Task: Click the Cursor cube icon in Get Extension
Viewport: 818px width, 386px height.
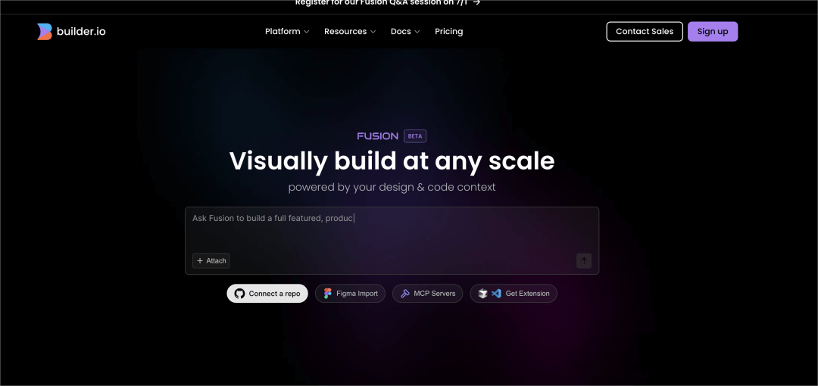Action: pos(482,294)
